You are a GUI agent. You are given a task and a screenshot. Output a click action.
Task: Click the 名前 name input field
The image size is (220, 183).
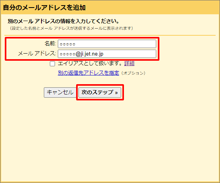point(107,44)
